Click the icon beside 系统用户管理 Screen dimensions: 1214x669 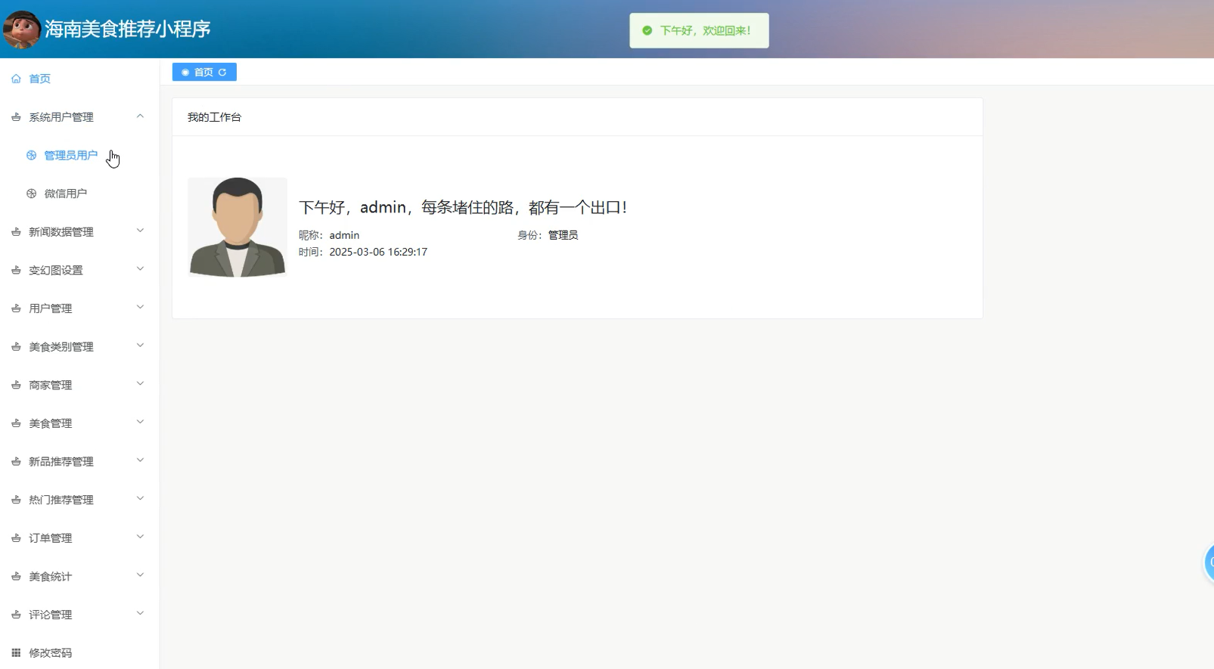(x=16, y=117)
